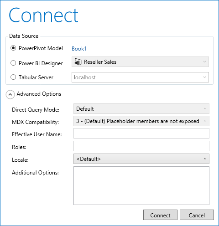Viewport: 219px width, 226px height.
Task: Click the Connect button
Action: 160,215
